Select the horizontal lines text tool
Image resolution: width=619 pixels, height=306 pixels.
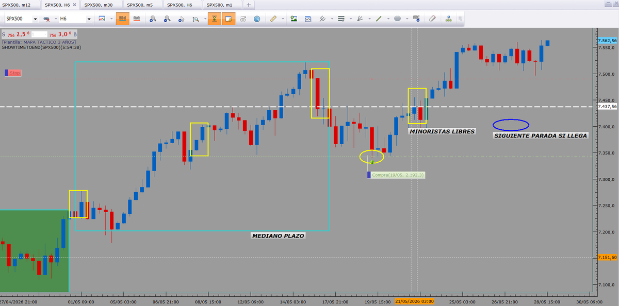pyautogui.click(x=341, y=19)
